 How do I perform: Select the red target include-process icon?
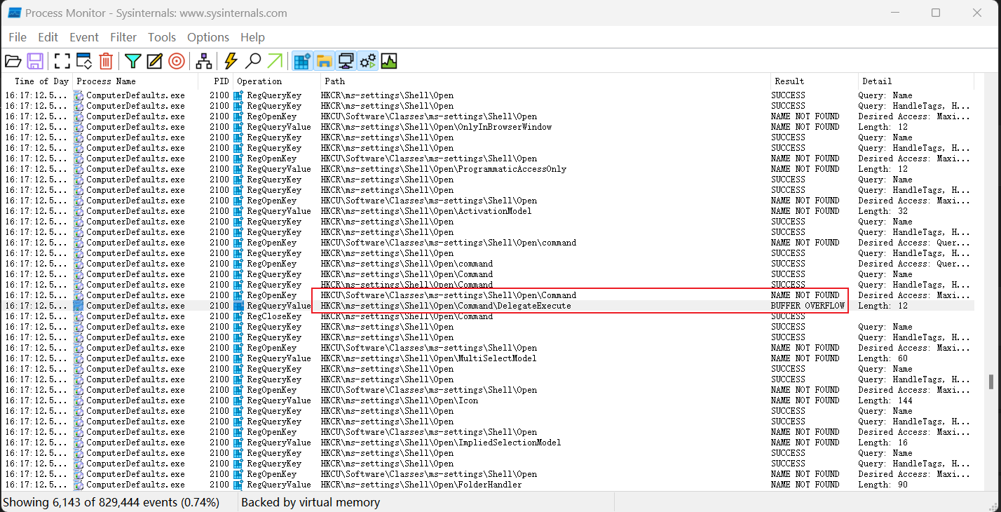tap(177, 61)
